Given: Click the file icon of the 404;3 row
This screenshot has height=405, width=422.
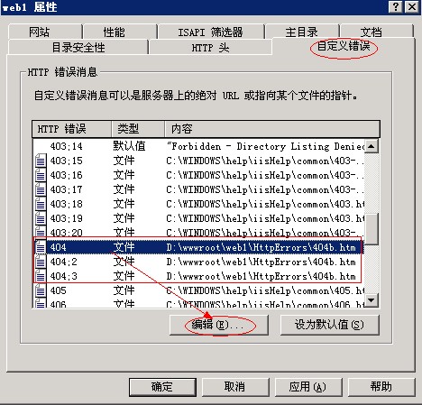Looking at the screenshot, I should tap(41, 276).
